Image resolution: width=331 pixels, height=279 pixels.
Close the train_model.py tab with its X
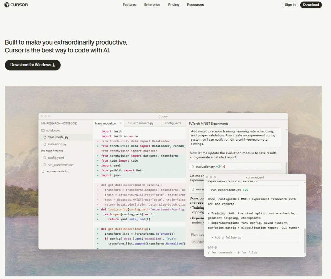(121, 123)
